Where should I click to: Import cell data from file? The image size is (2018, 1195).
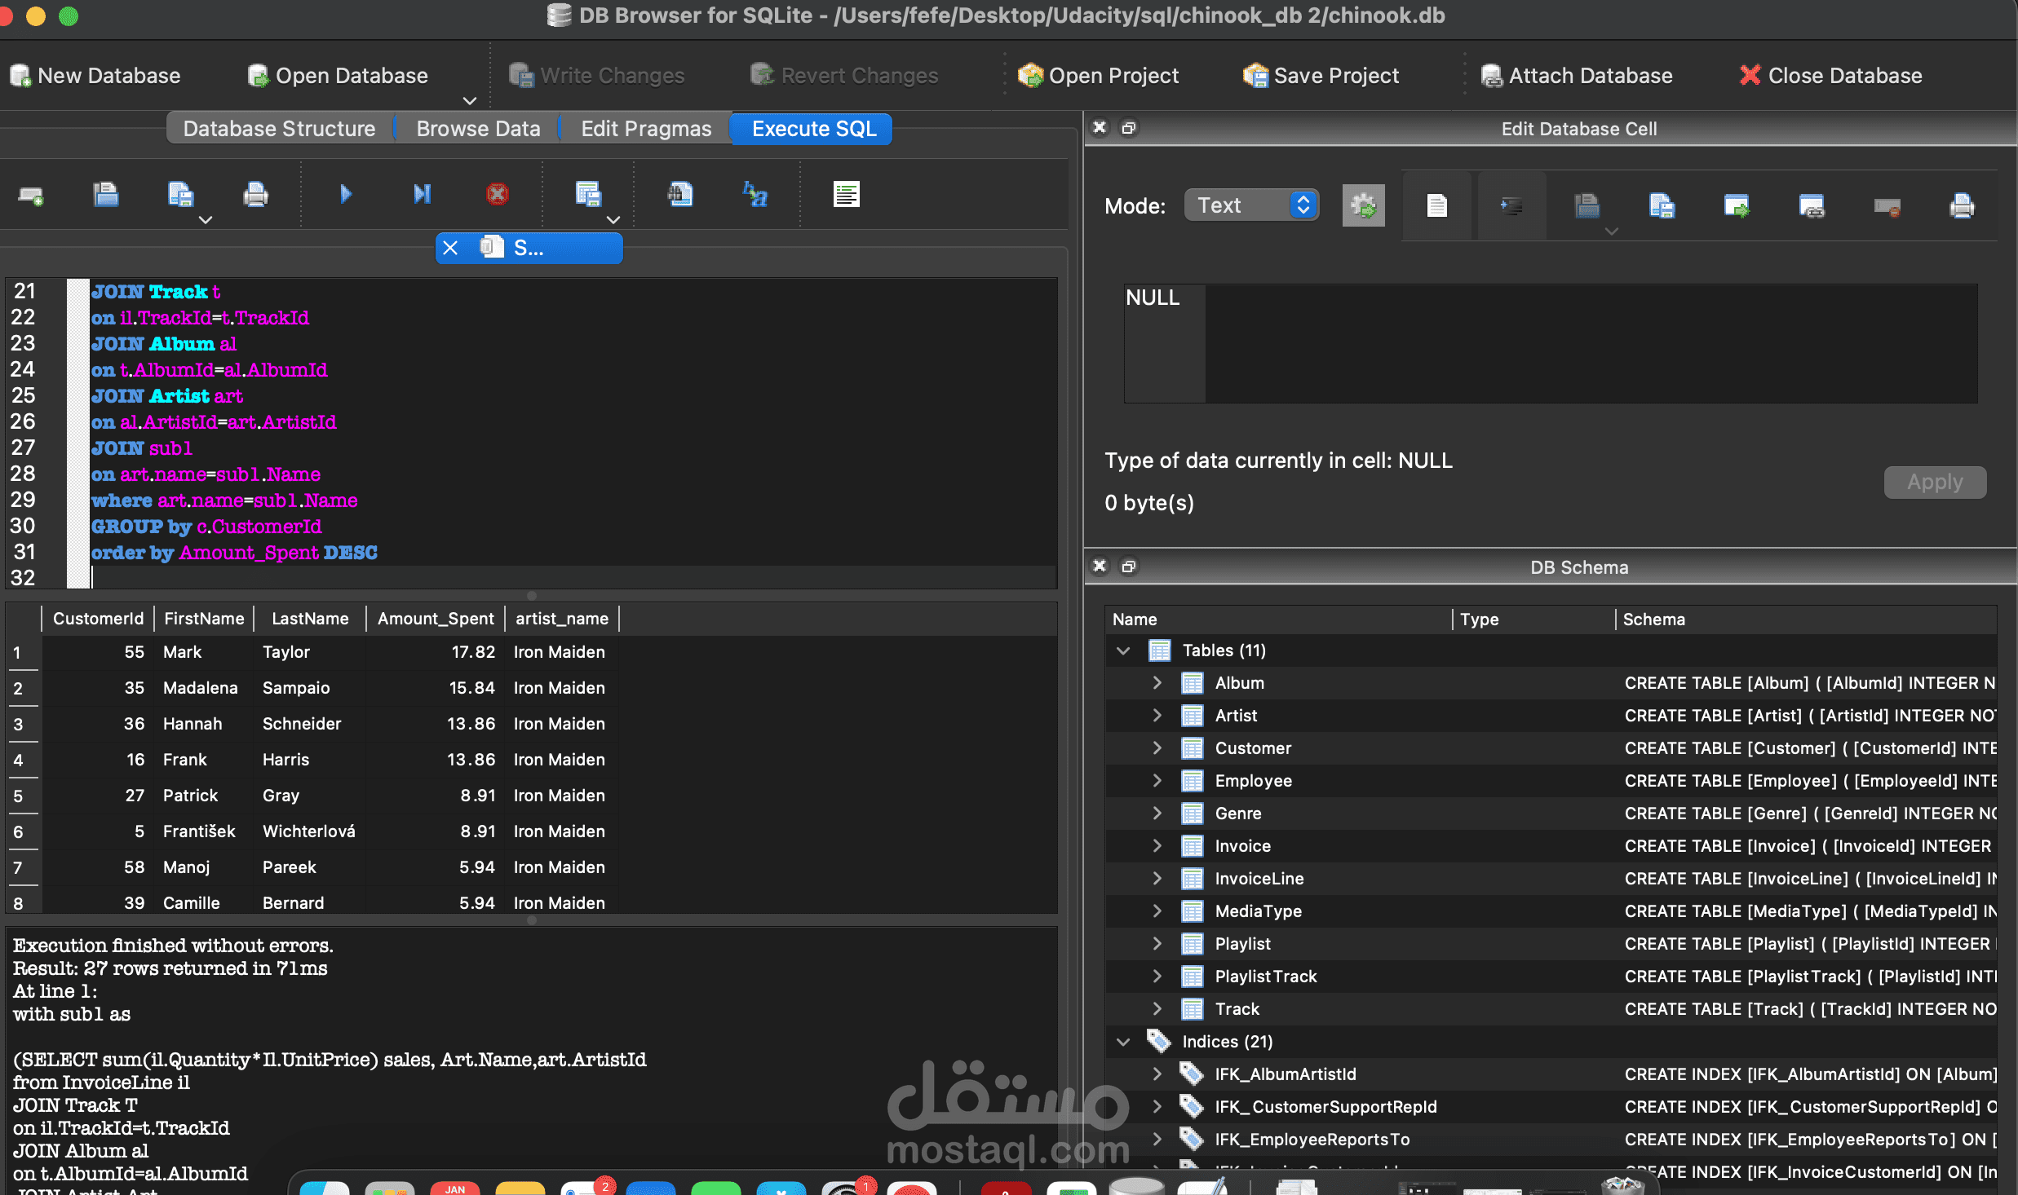1587,205
